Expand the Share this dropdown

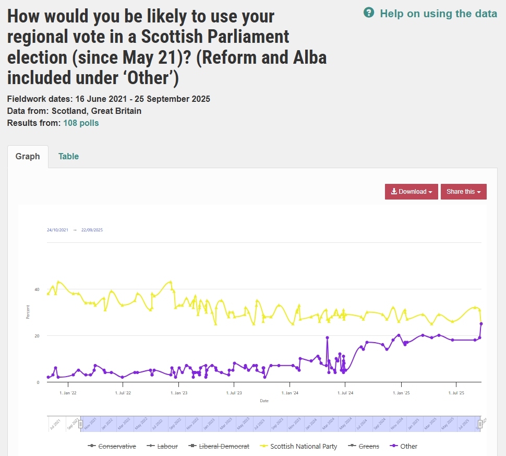click(463, 192)
